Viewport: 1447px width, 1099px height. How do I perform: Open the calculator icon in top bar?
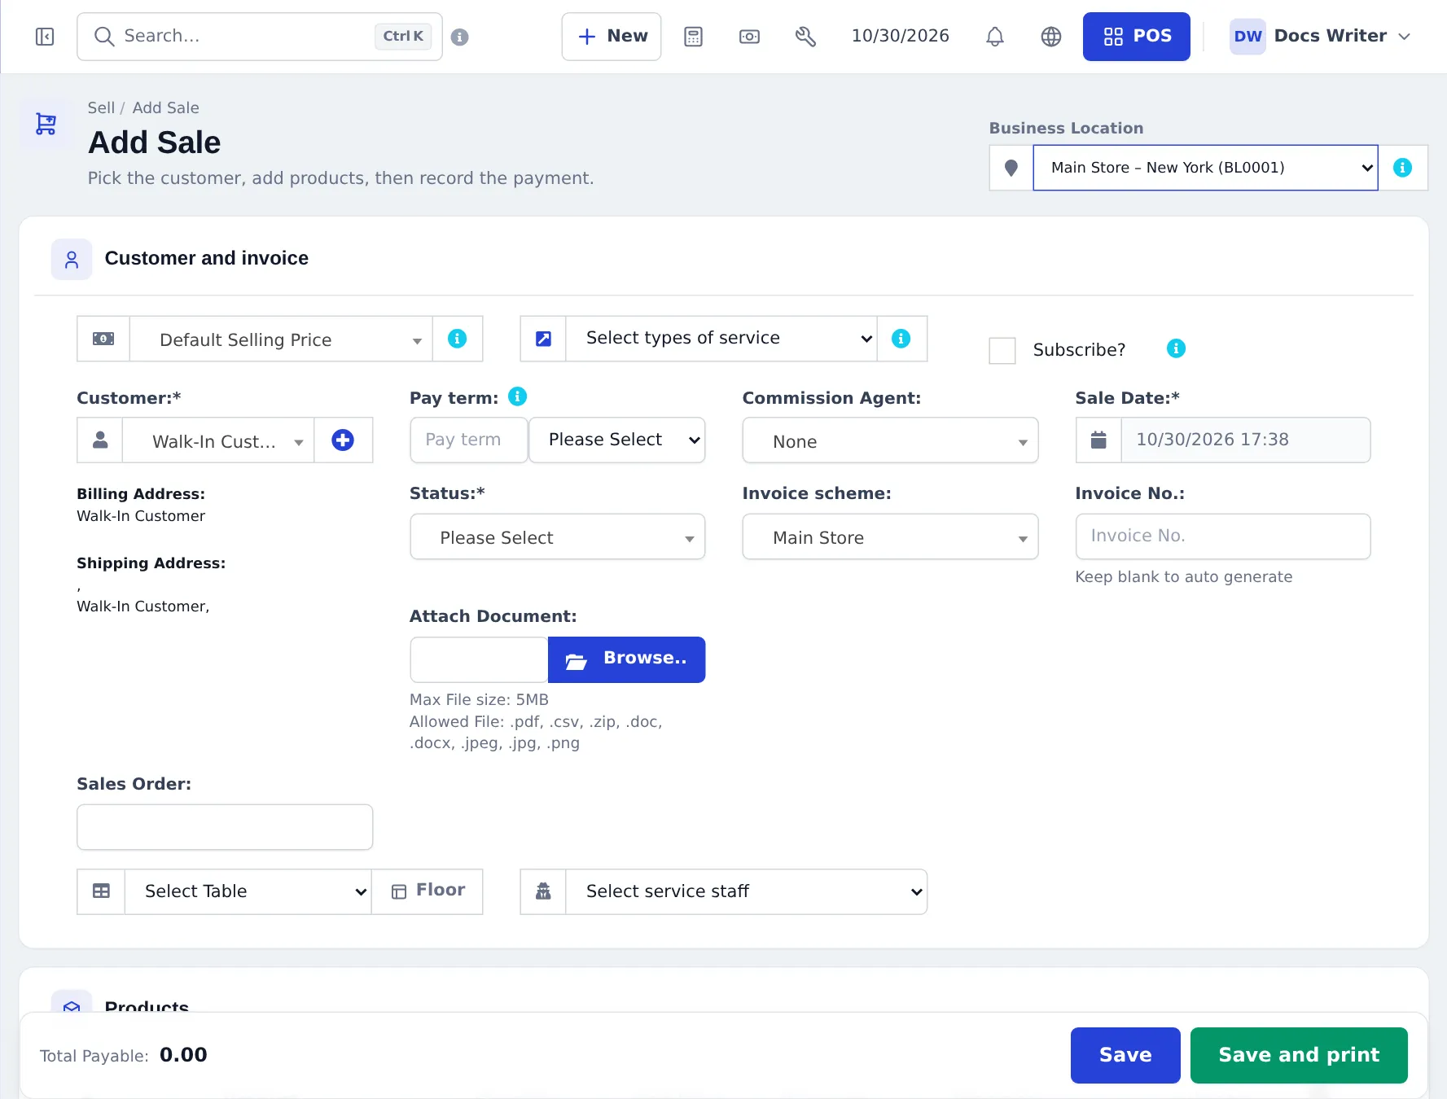coord(693,37)
